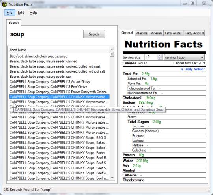Click the Food Name column header
The width and height of the screenshot is (213, 195).
click(x=59, y=50)
